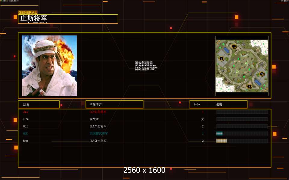Click the 进度 column header
The width and height of the screenshot is (289, 180).
coord(219,104)
